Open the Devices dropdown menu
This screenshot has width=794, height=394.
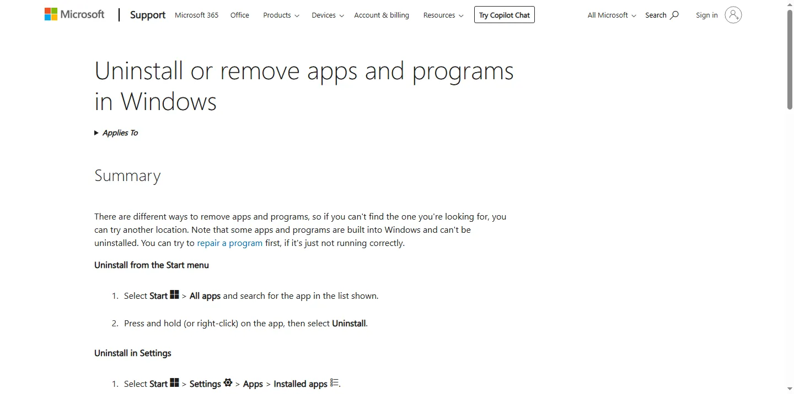pyautogui.click(x=328, y=15)
